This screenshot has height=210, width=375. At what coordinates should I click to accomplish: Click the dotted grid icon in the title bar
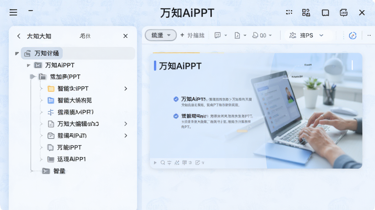[289, 12]
